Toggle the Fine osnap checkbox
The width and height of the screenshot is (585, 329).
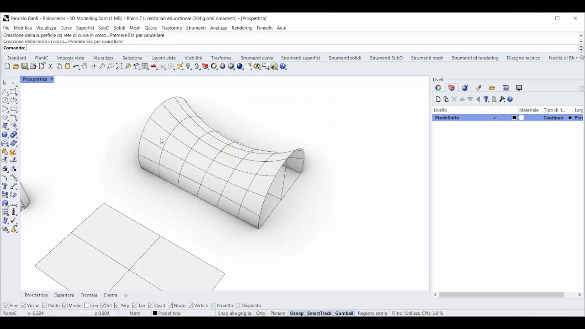pos(6,305)
